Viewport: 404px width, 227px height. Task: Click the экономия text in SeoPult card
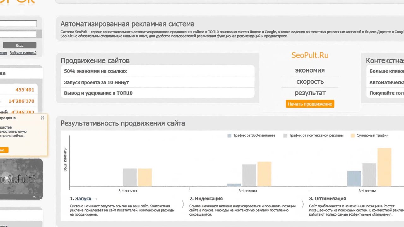tap(310, 70)
